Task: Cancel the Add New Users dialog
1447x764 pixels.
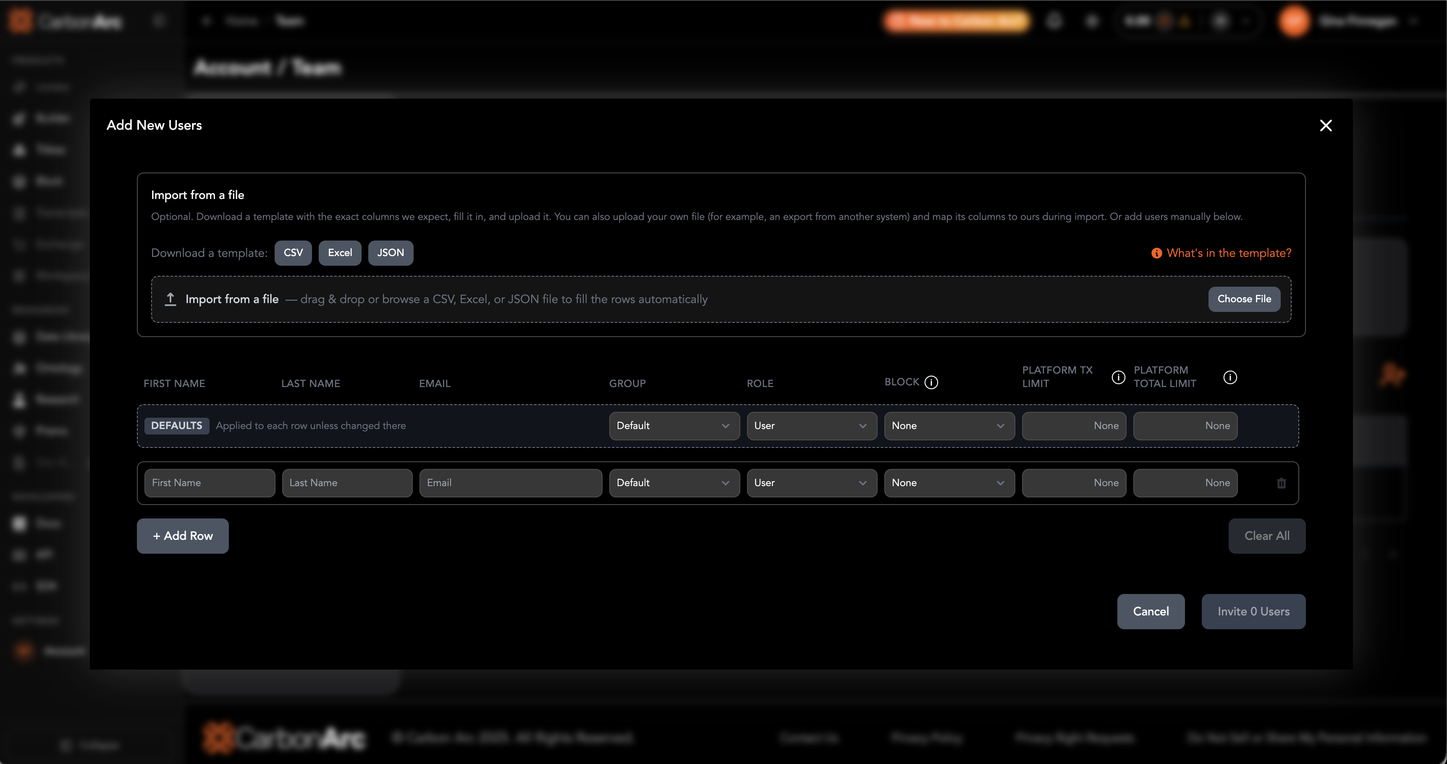Action: pyautogui.click(x=1151, y=612)
